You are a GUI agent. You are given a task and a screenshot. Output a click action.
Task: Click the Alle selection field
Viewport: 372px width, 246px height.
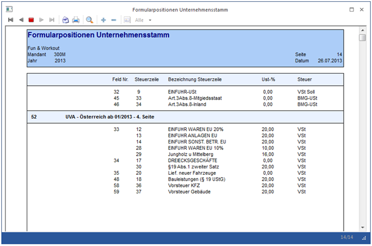pos(139,20)
